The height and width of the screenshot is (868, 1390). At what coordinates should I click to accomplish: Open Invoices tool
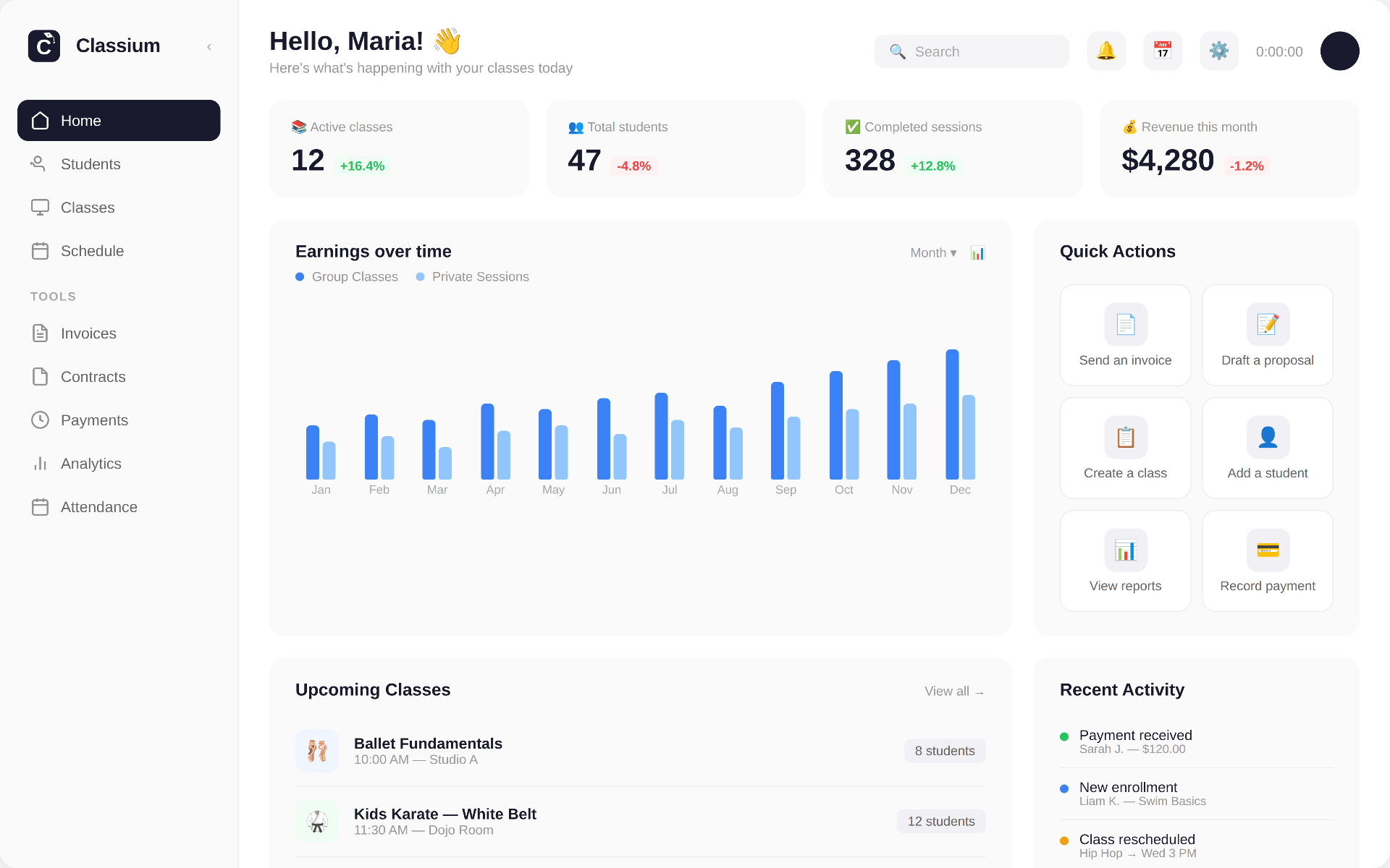pyautogui.click(x=119, y=333)
